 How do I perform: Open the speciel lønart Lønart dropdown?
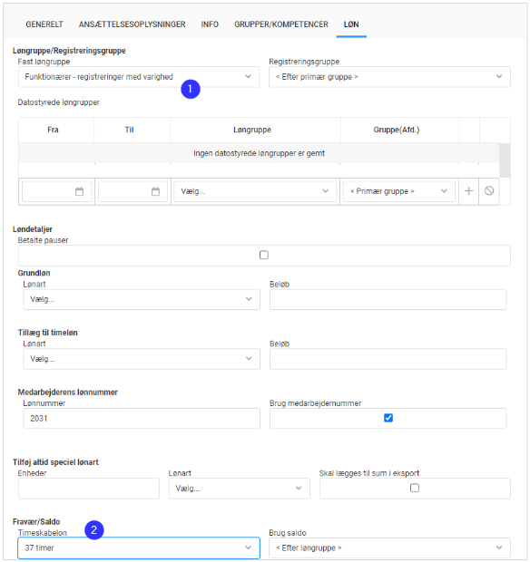[x=239, y=489]
